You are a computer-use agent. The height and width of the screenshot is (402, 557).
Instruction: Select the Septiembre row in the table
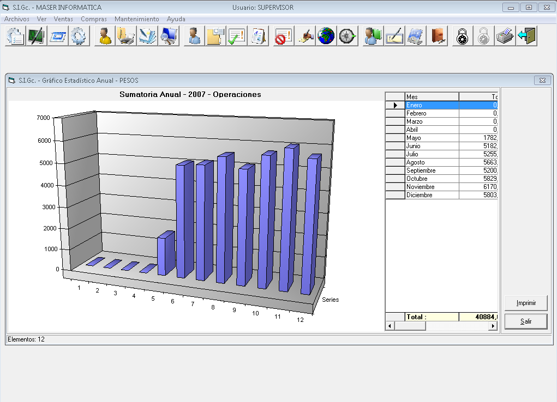click(x=441, y=170)
